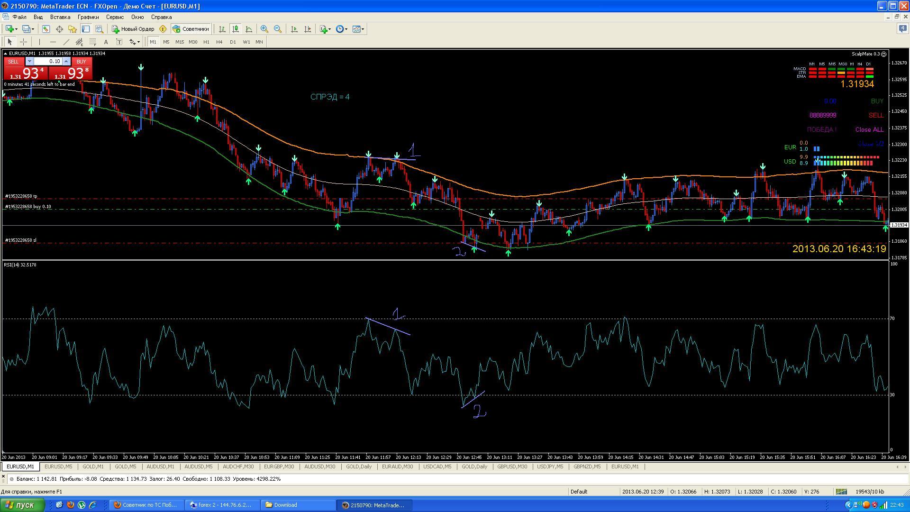Select the trendline drawing tool

tap(66, 42)
